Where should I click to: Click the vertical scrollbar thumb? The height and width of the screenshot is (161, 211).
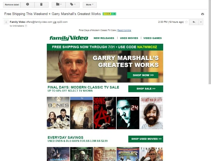coord(210,42)
